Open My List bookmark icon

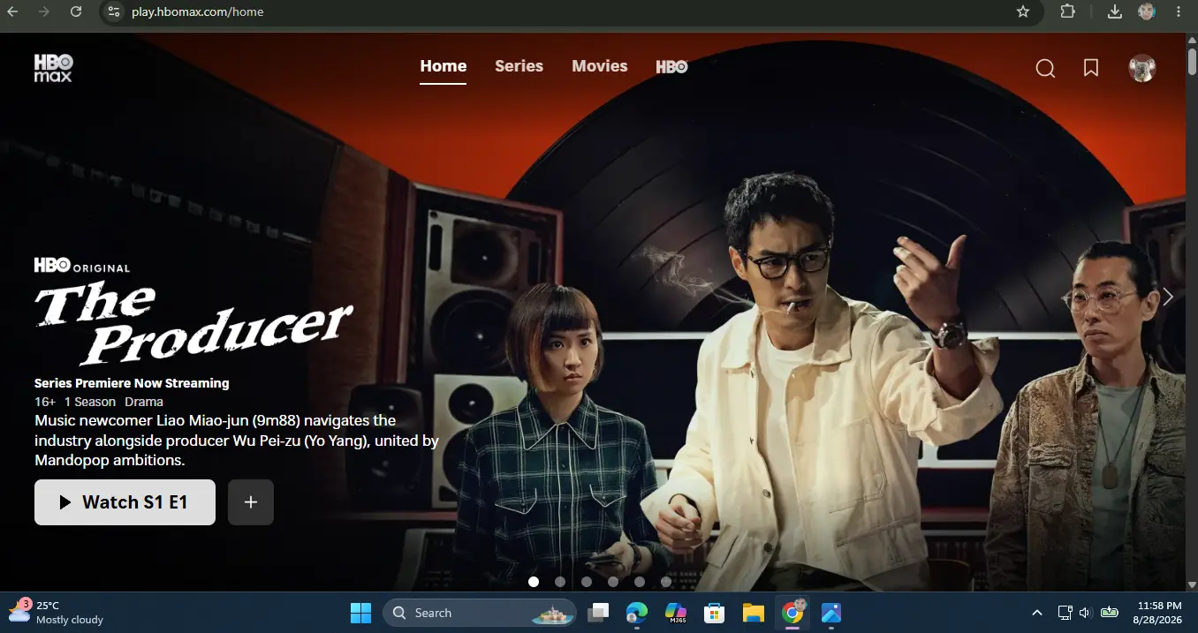coord(1091,68)
